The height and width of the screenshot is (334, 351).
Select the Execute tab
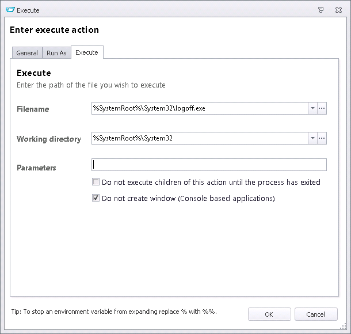87,52
